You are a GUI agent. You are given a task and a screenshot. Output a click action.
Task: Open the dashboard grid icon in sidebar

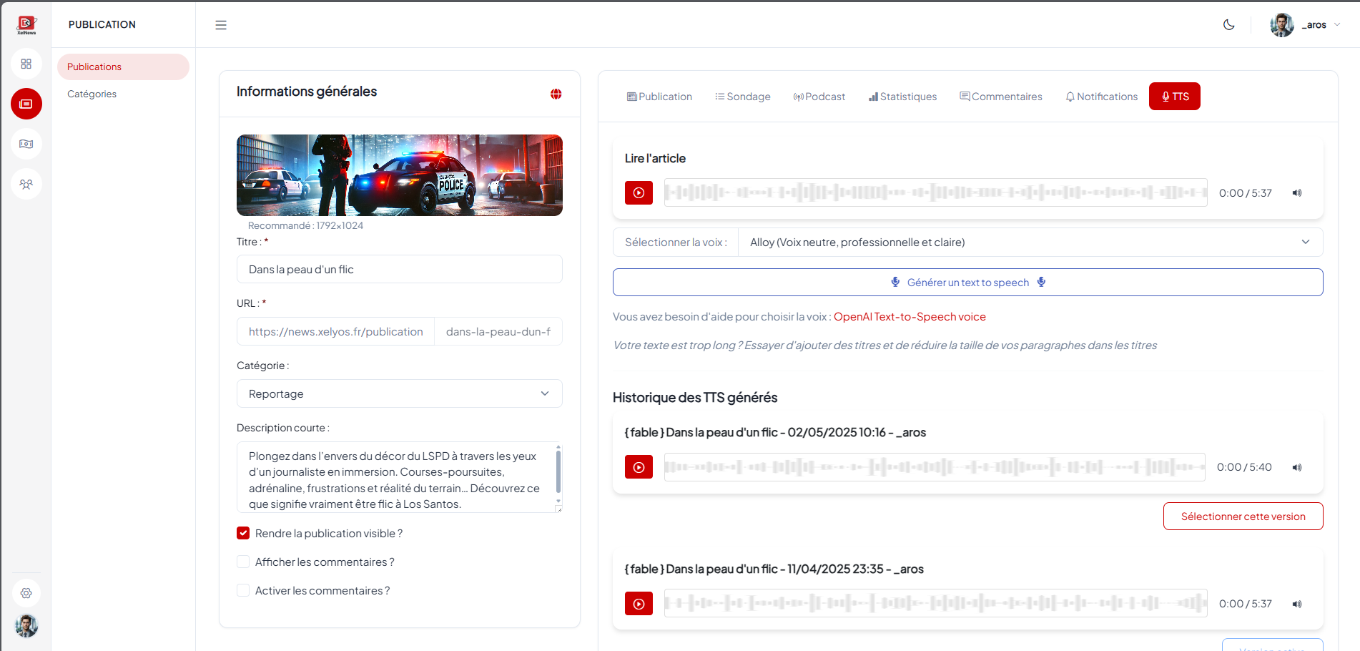[x=26, y=64]
